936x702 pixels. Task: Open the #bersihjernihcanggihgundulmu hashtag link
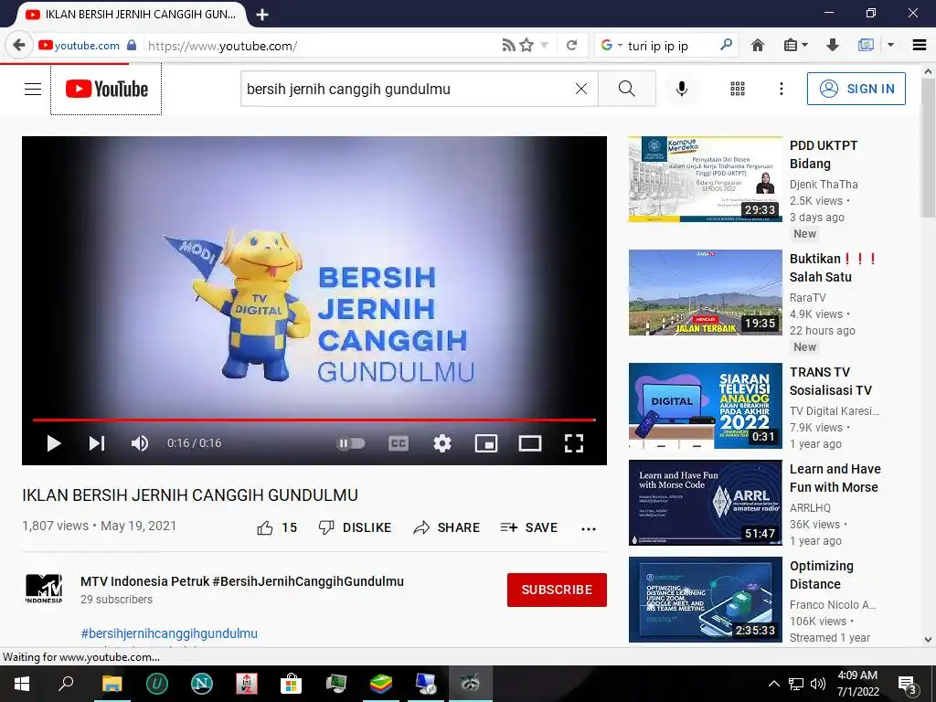coord(169,633)
